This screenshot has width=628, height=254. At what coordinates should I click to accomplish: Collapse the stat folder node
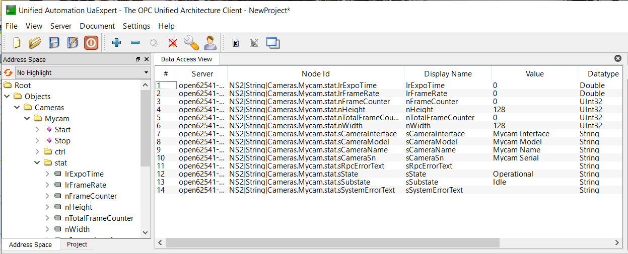point(37,163)
